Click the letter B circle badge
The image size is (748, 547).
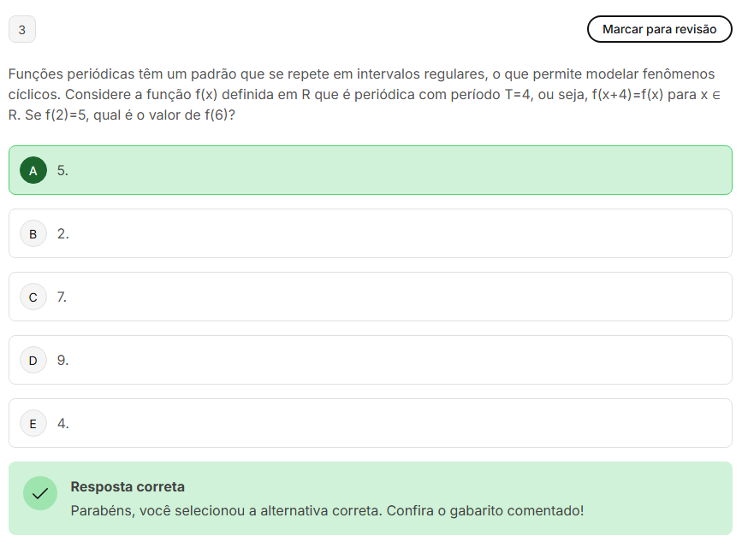click(33, 233)
